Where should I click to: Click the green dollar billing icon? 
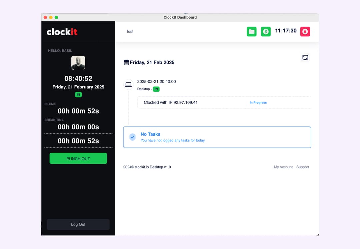[266, 31]
